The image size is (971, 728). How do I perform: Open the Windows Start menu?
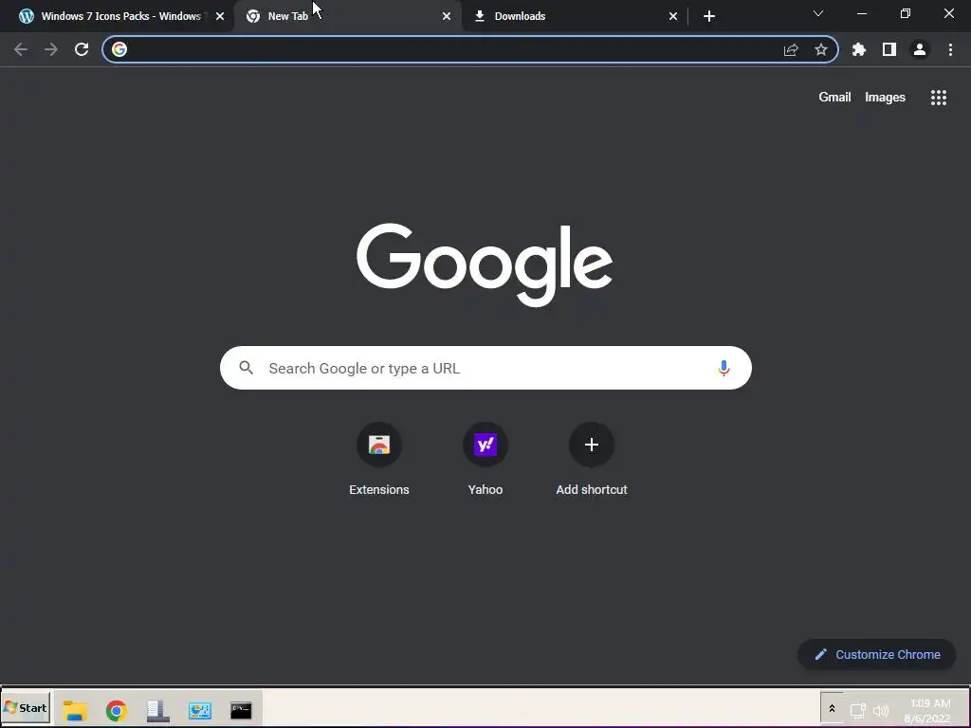tap(26, 708)
